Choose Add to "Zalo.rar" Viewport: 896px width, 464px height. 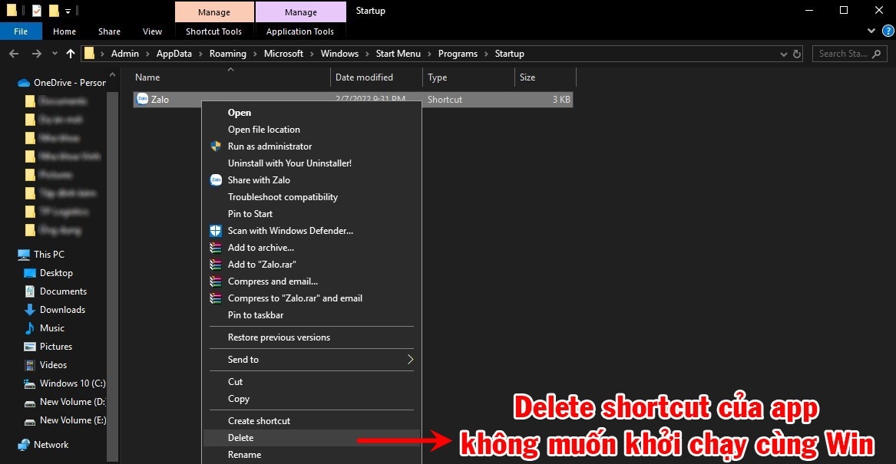click(x=312, y=265)
